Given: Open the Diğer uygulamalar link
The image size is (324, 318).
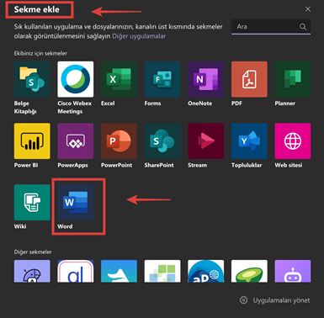Looking at the screenshot, I should coord(139,36).
